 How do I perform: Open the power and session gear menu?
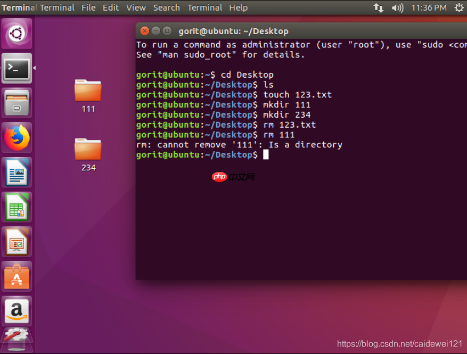click(459, 7)
